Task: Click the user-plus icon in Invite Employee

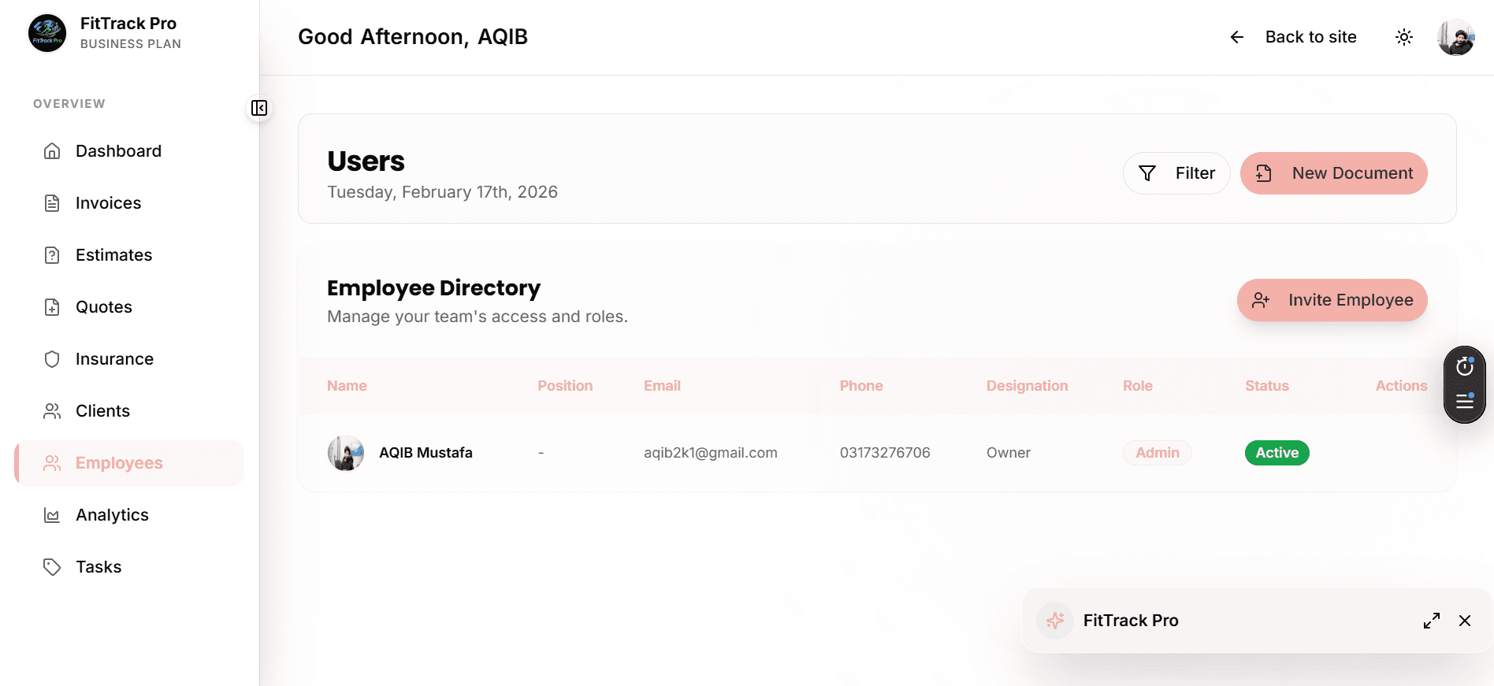Action: [x=1261, y=300]
